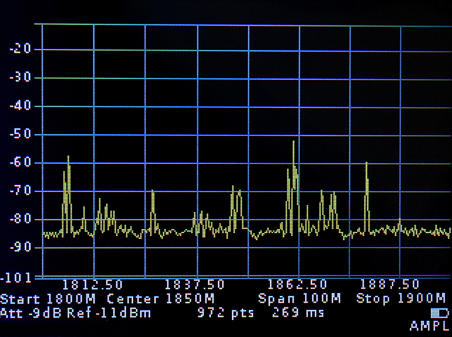
Task: Click the -80 amplitude axis label
Action: [x=20, y=219]
